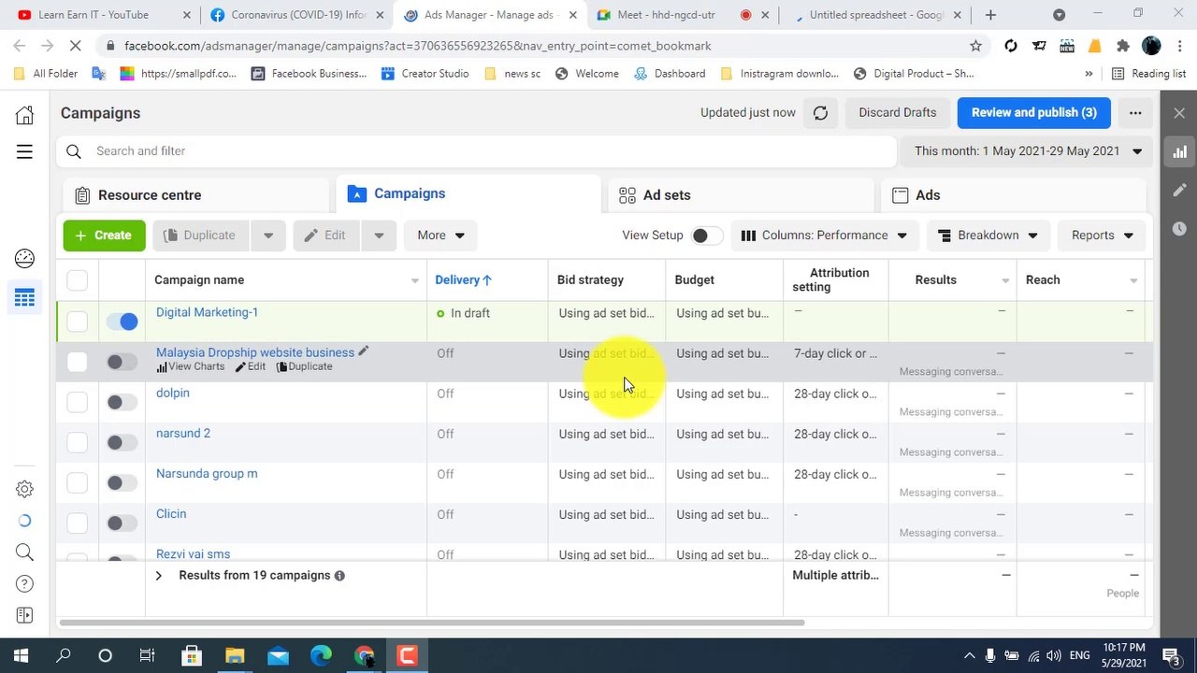Screen dimensions: 1197x673
Task: Open the Digital Marketing-1 campaign link
Action: pyautogui.click(x=207, y=312)
